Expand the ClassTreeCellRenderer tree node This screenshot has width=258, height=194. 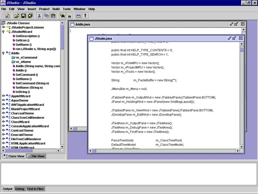coord(4,117)
